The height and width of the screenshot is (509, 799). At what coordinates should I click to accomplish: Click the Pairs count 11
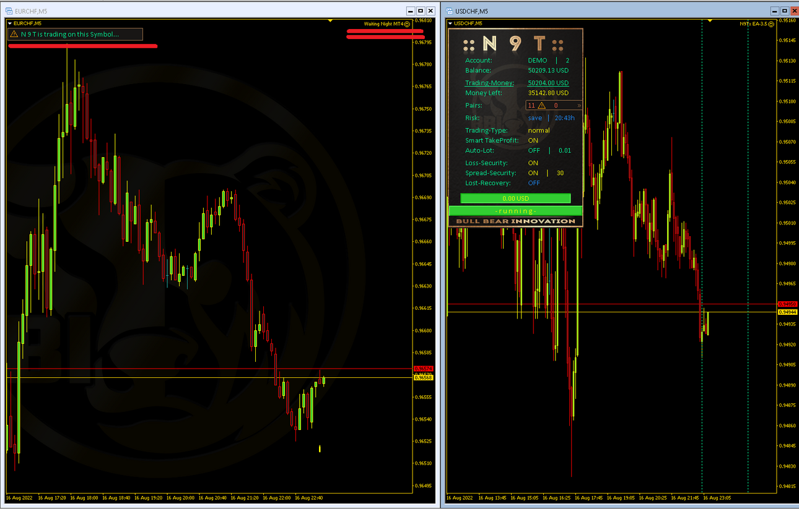point(531,106)
